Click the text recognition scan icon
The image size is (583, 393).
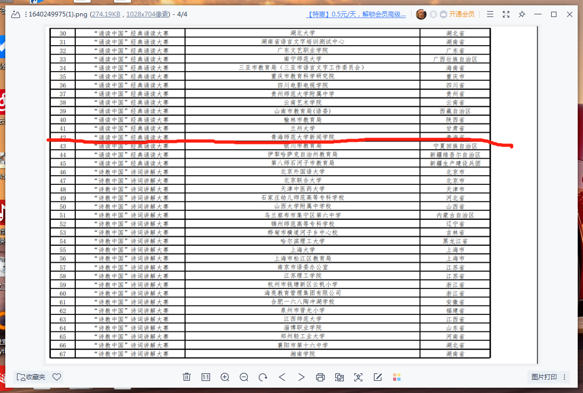[359, 377]
